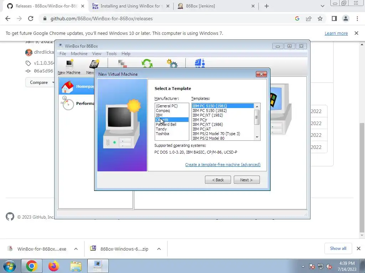This screenshot has height=273, width=365.
Task: Select (General PC) manufacturer
Action: click(172, 106)
